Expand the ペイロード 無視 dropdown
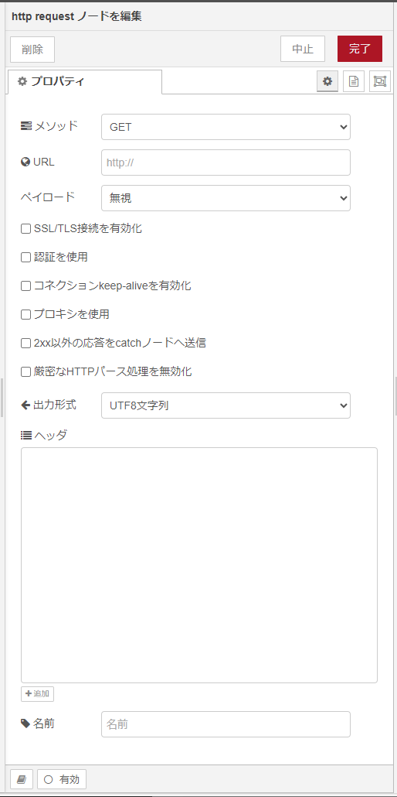This screenshot has height=797, width=397. [x=226, y=198]
